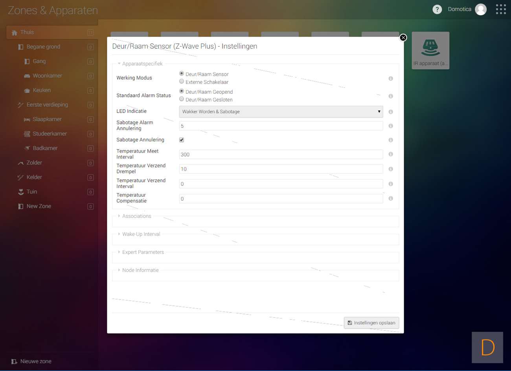The image size is (511, 371).
Task: Click the IR apparaat device tile
Action: (430, 51)
